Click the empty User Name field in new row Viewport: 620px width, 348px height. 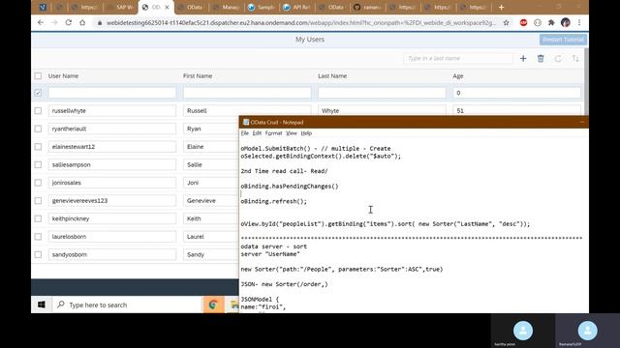pos(112,93)
